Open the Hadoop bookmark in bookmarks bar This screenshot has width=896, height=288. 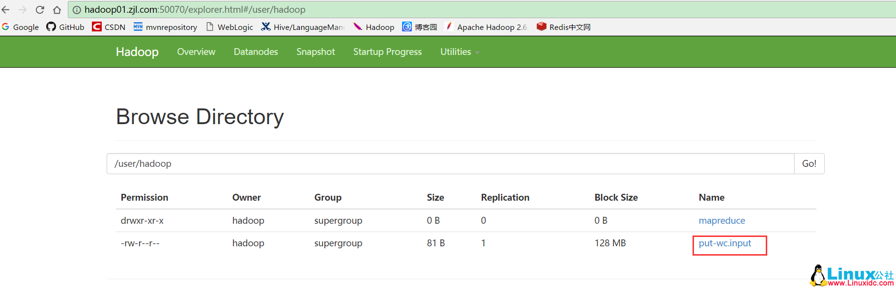pos(374,27)
